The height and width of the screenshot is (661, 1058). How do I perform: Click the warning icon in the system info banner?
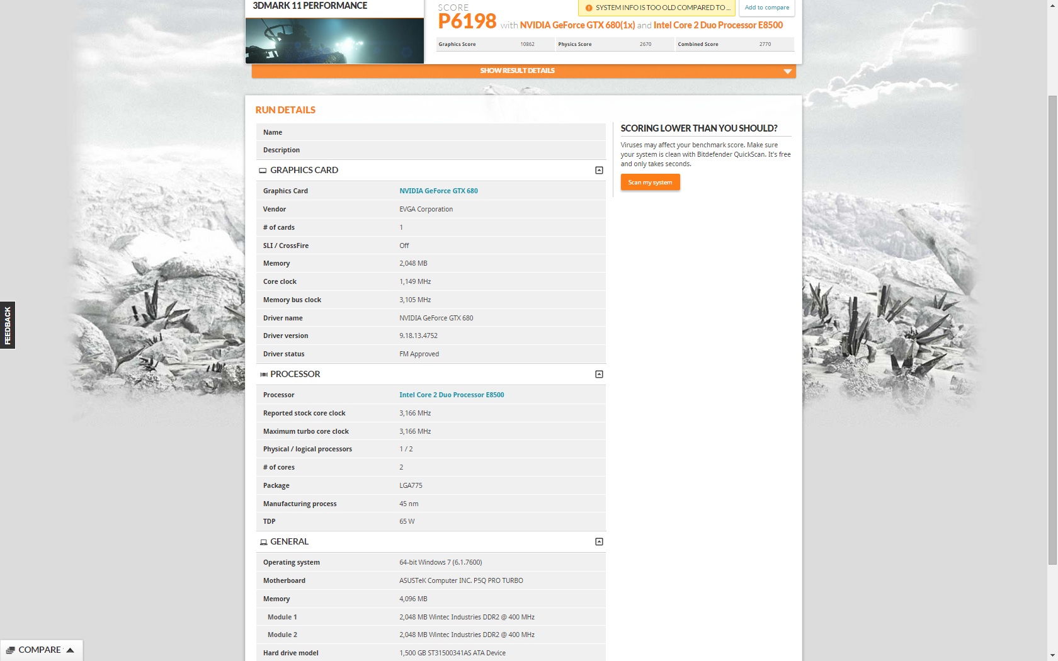[589, 8]
